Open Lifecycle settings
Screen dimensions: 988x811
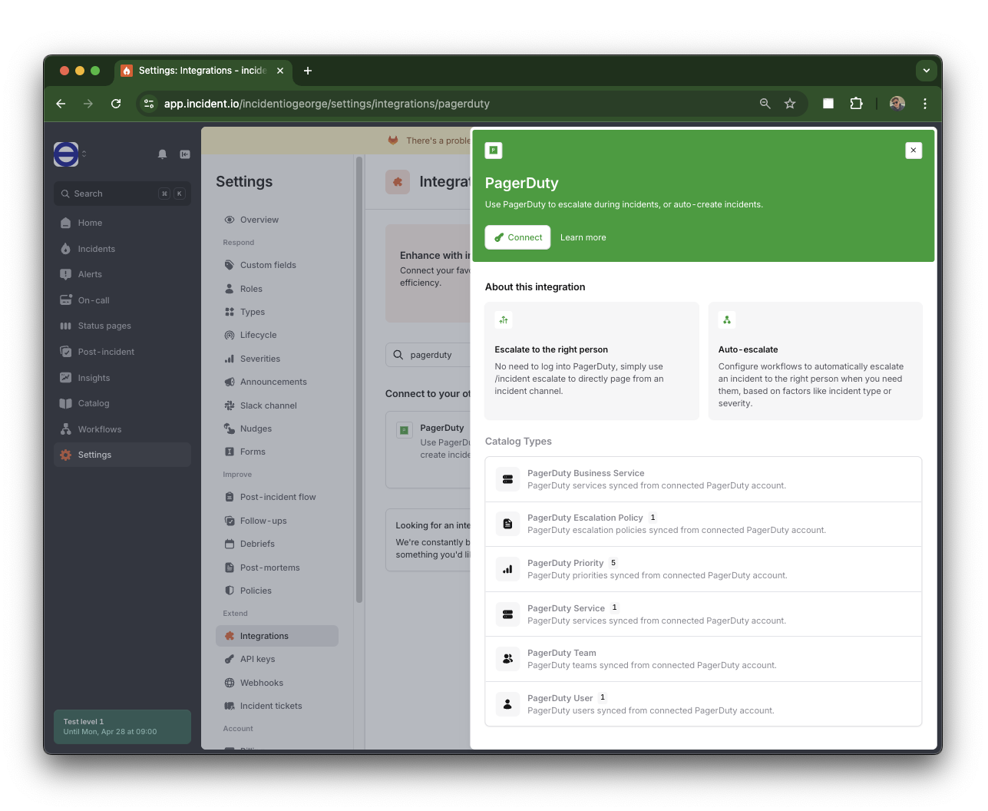point(277,335)
